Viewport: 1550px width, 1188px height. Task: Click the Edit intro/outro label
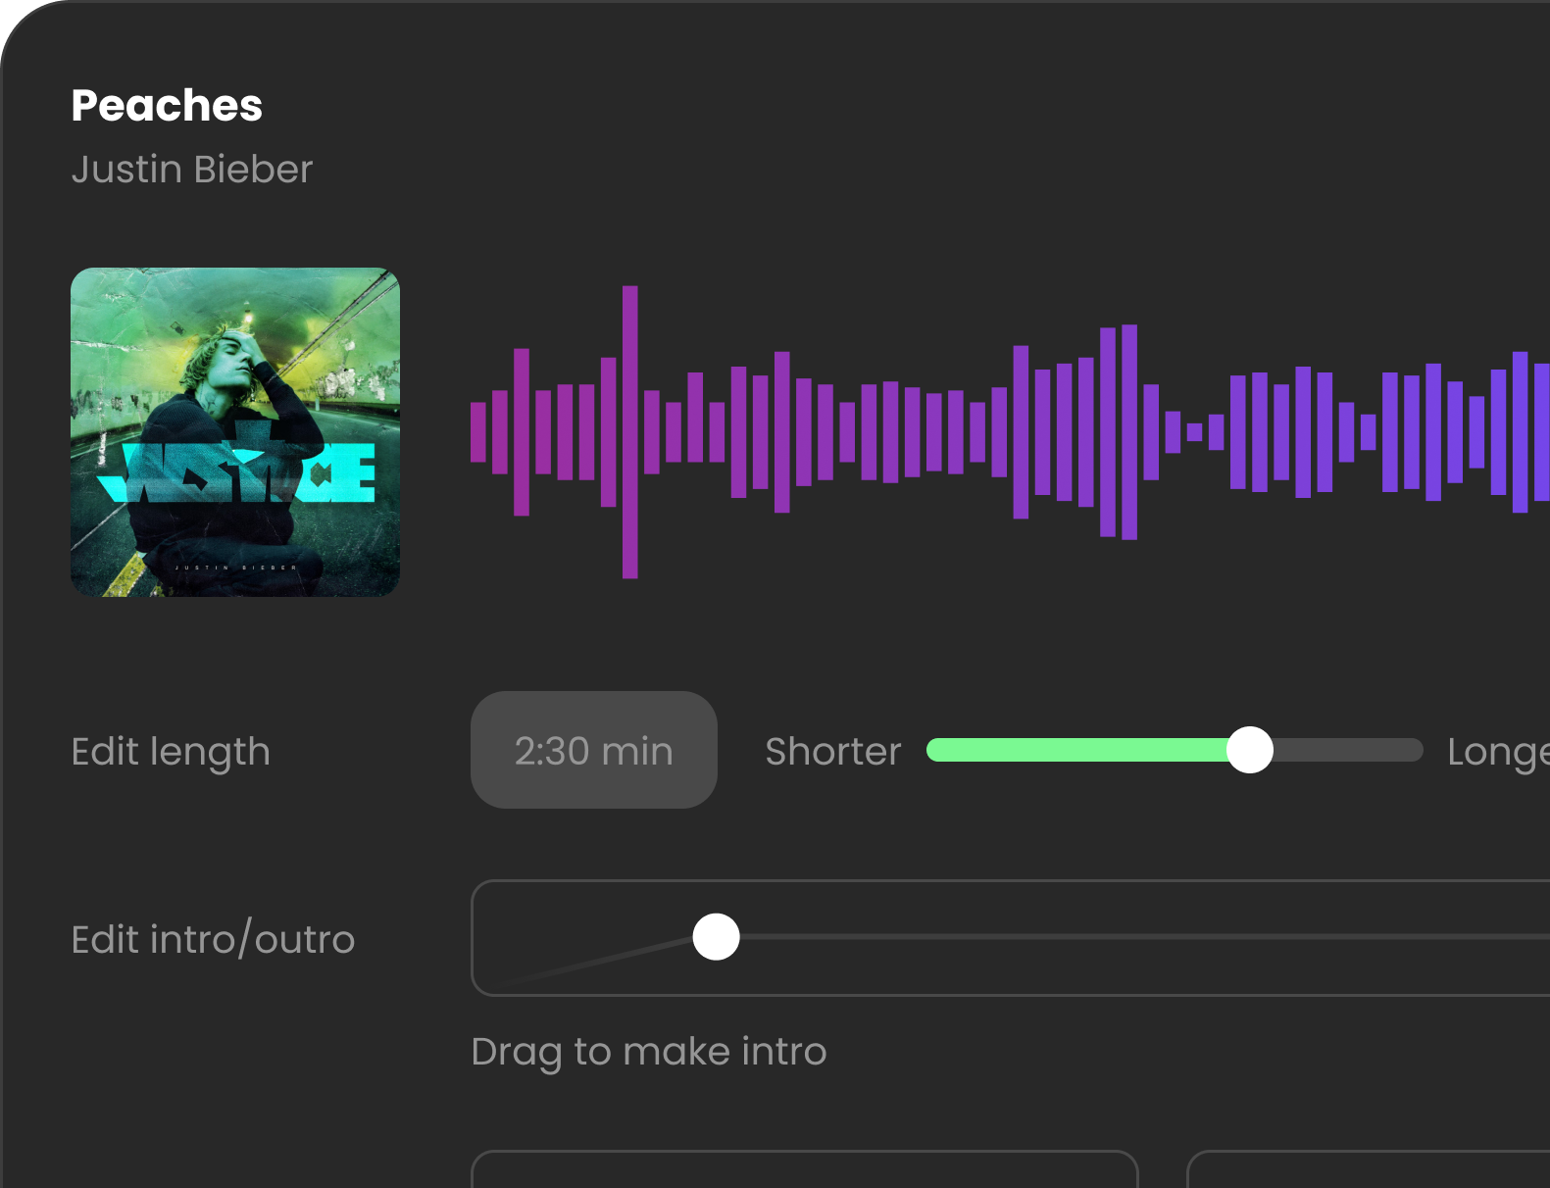(213, 939)
